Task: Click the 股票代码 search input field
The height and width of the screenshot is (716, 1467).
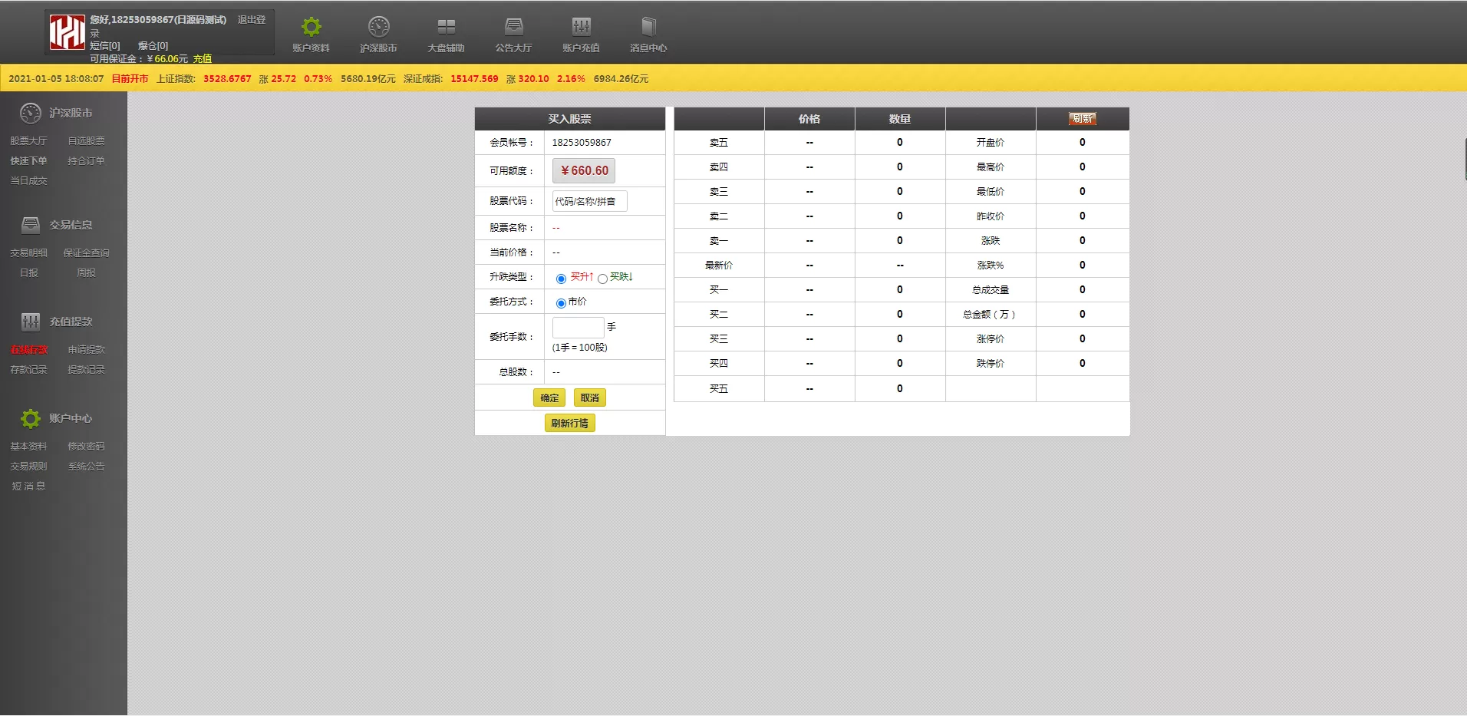Action: 589,201
